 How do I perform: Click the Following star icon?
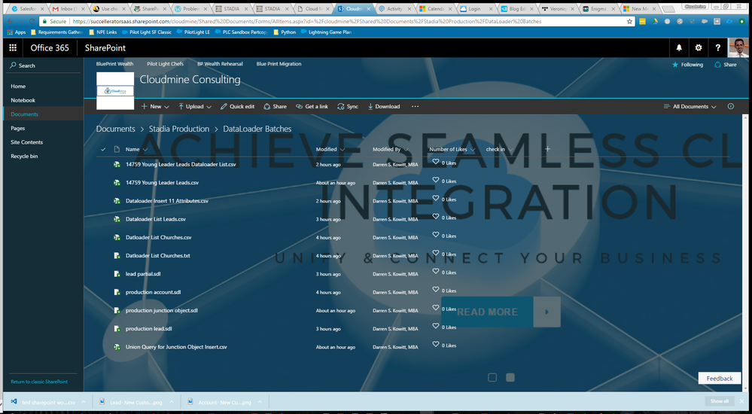pos(675,65)
